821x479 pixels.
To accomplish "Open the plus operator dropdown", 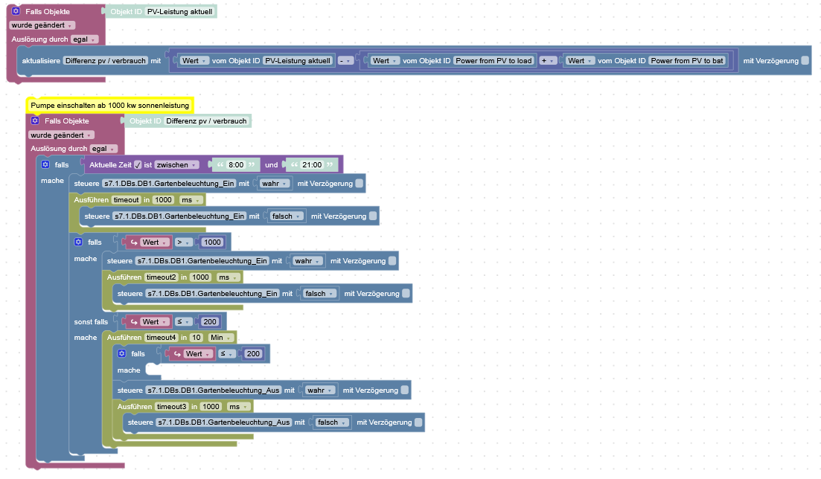I will pyautogui.click(x=547, y=61).
